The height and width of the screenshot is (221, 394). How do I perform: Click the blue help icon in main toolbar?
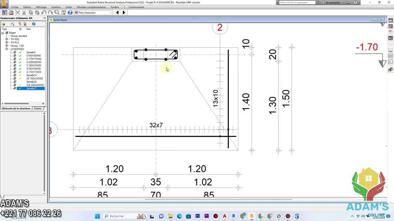click(70, 13)
